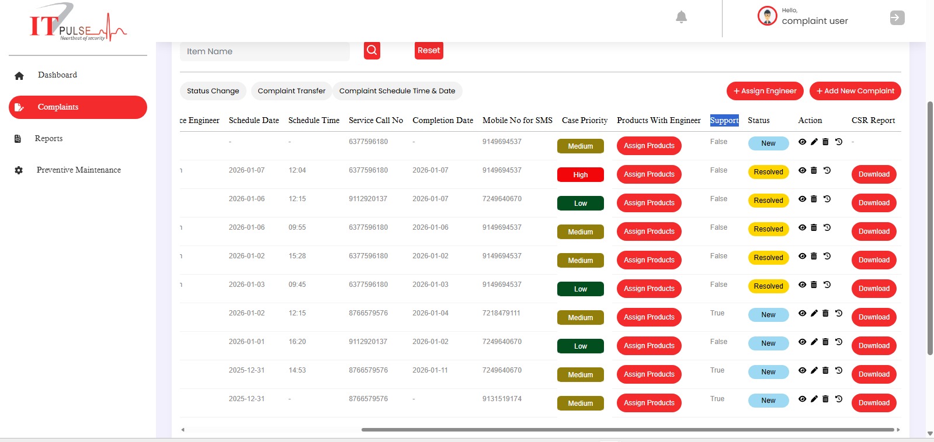934x442 pixels.
Task: View details of the High priority complaint
Action: [x=802, y=170]
